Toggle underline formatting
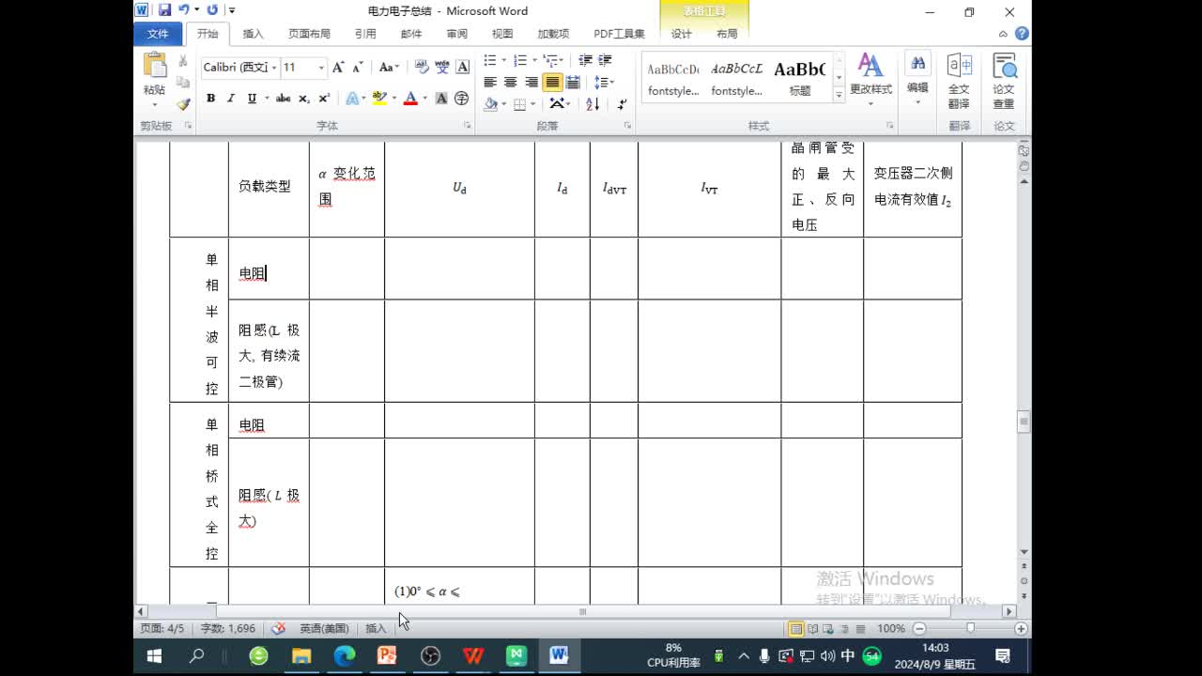1202x676 pixels. (251, 99)
